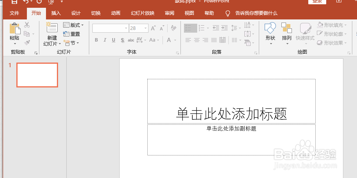Open the Shapes (形状) gallery

[270, 33]
